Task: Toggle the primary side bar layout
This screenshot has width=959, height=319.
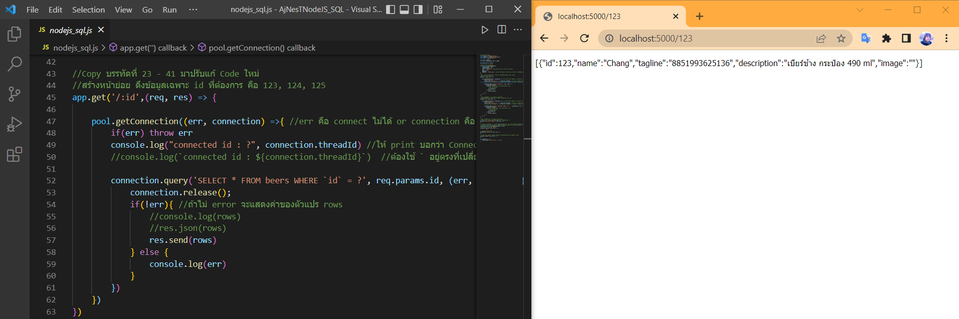Action: point(391,10)
